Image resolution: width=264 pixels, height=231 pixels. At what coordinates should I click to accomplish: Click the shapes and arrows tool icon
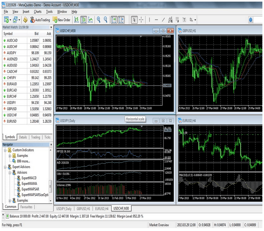pyautogui.click(x=191, y=20)
